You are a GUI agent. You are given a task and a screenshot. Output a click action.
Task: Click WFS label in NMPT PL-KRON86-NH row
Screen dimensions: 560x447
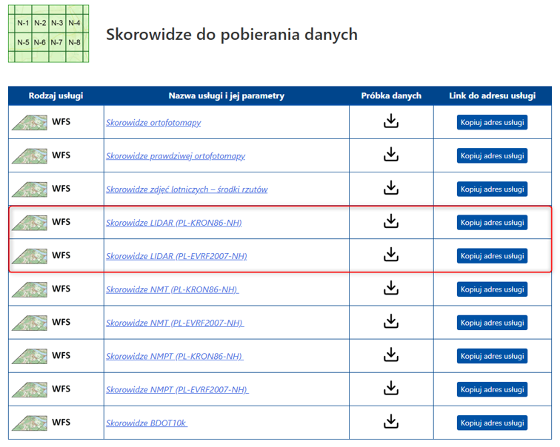pyautogui.click(x=61, y=356)
